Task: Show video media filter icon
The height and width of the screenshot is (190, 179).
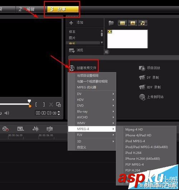Action: tap(122, 23)
